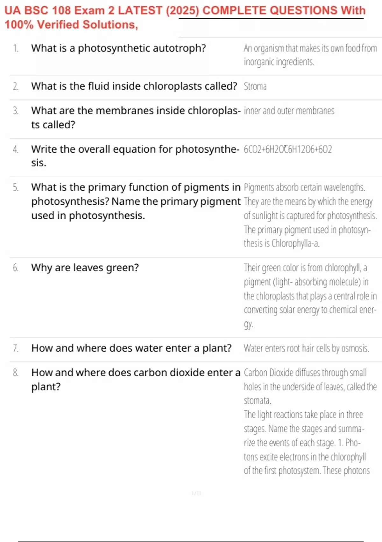Click 'Why are leaves green?' question

tap(85, 267)
